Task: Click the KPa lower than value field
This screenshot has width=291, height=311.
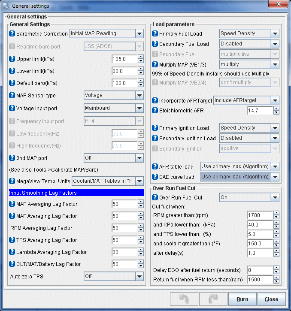Action: pyautogui.click(x=260, y=225)
